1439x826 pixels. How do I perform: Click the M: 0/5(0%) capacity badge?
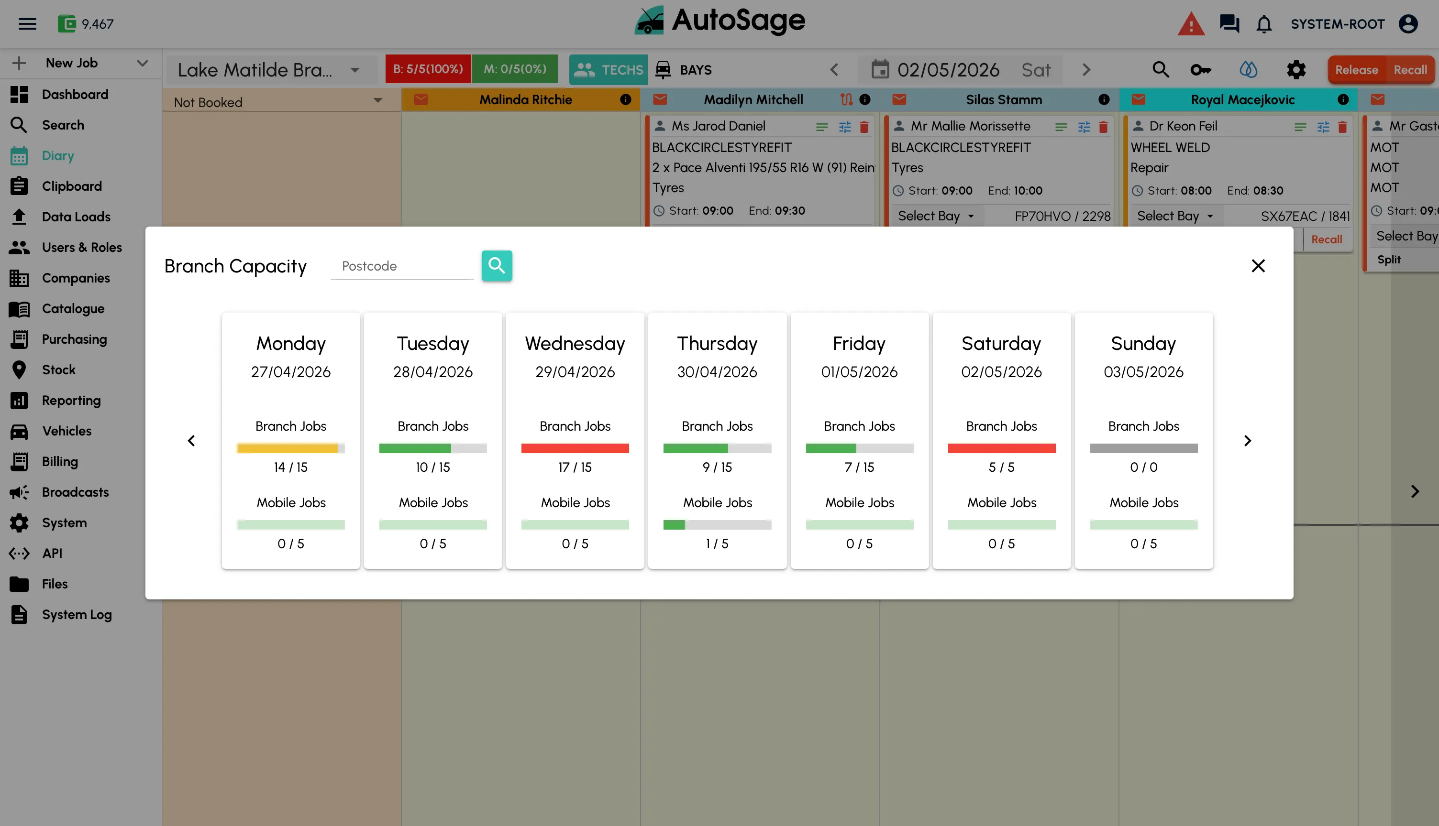[515, 69]
